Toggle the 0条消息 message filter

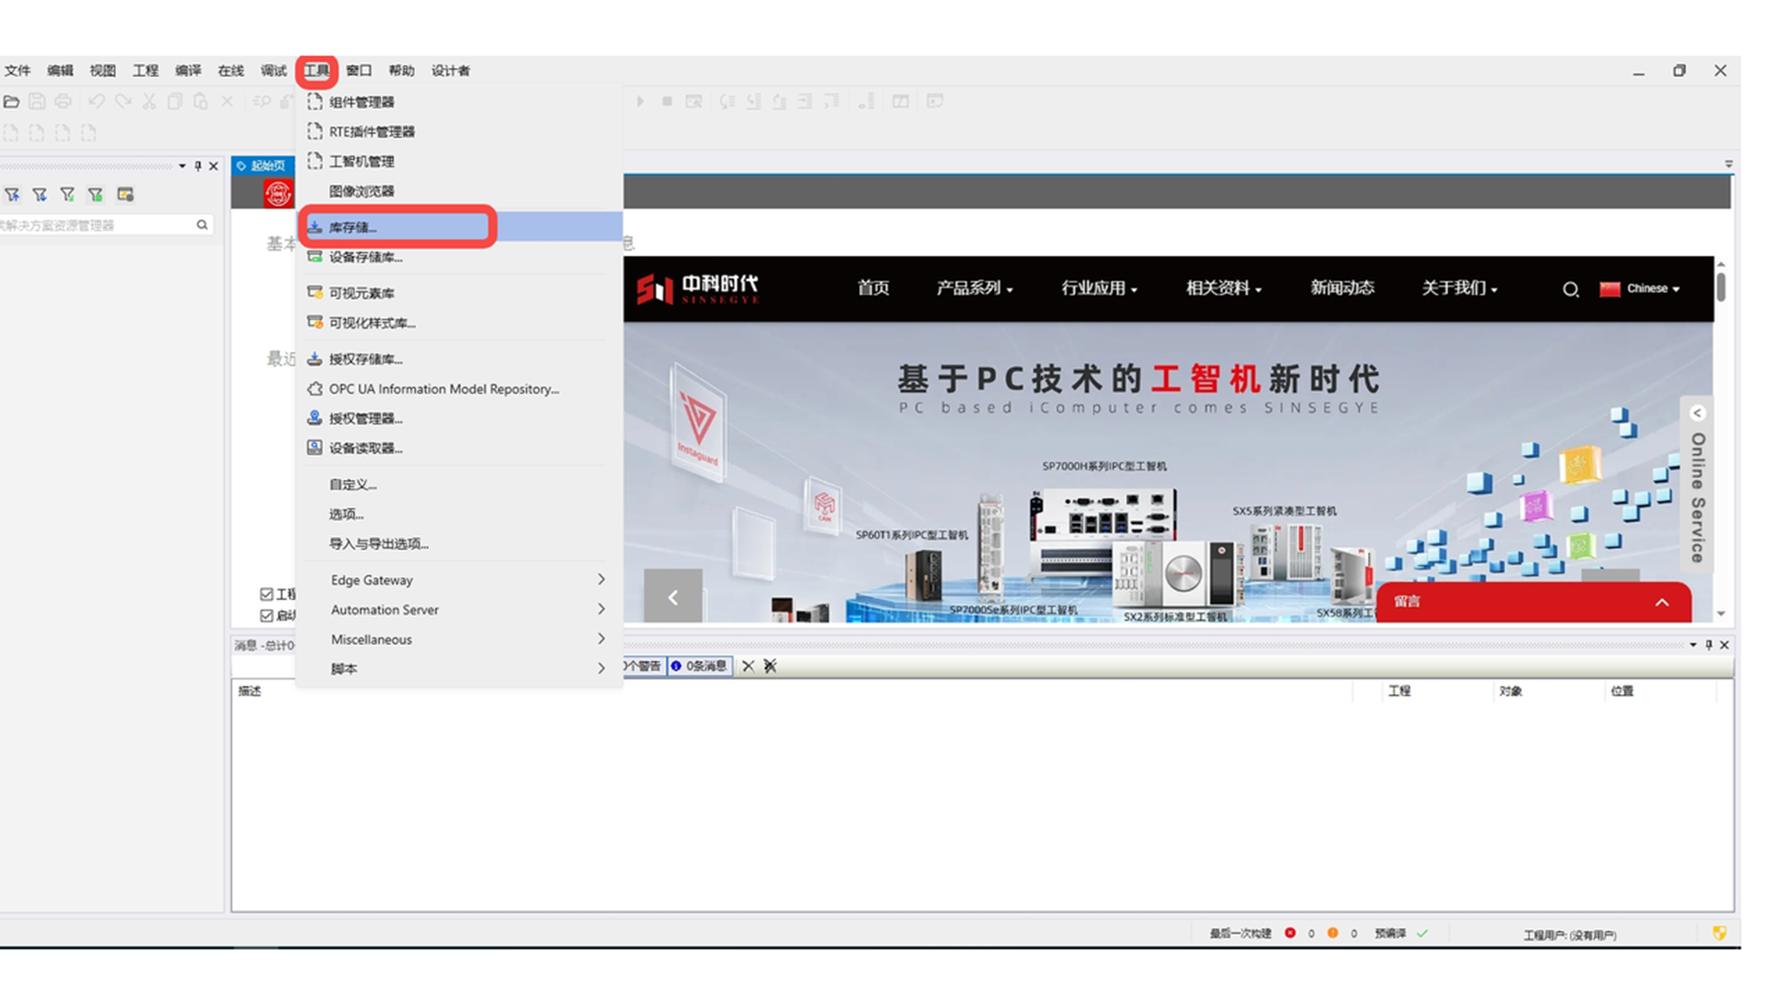(700, 666)
